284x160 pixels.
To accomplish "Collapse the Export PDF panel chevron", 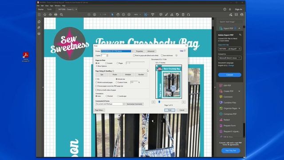I will (239, 28).
